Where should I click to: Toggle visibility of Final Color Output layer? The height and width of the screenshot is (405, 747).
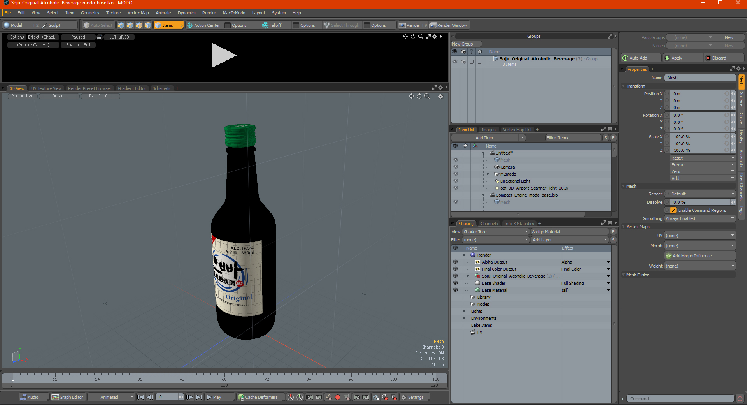(x=456, y=269)
